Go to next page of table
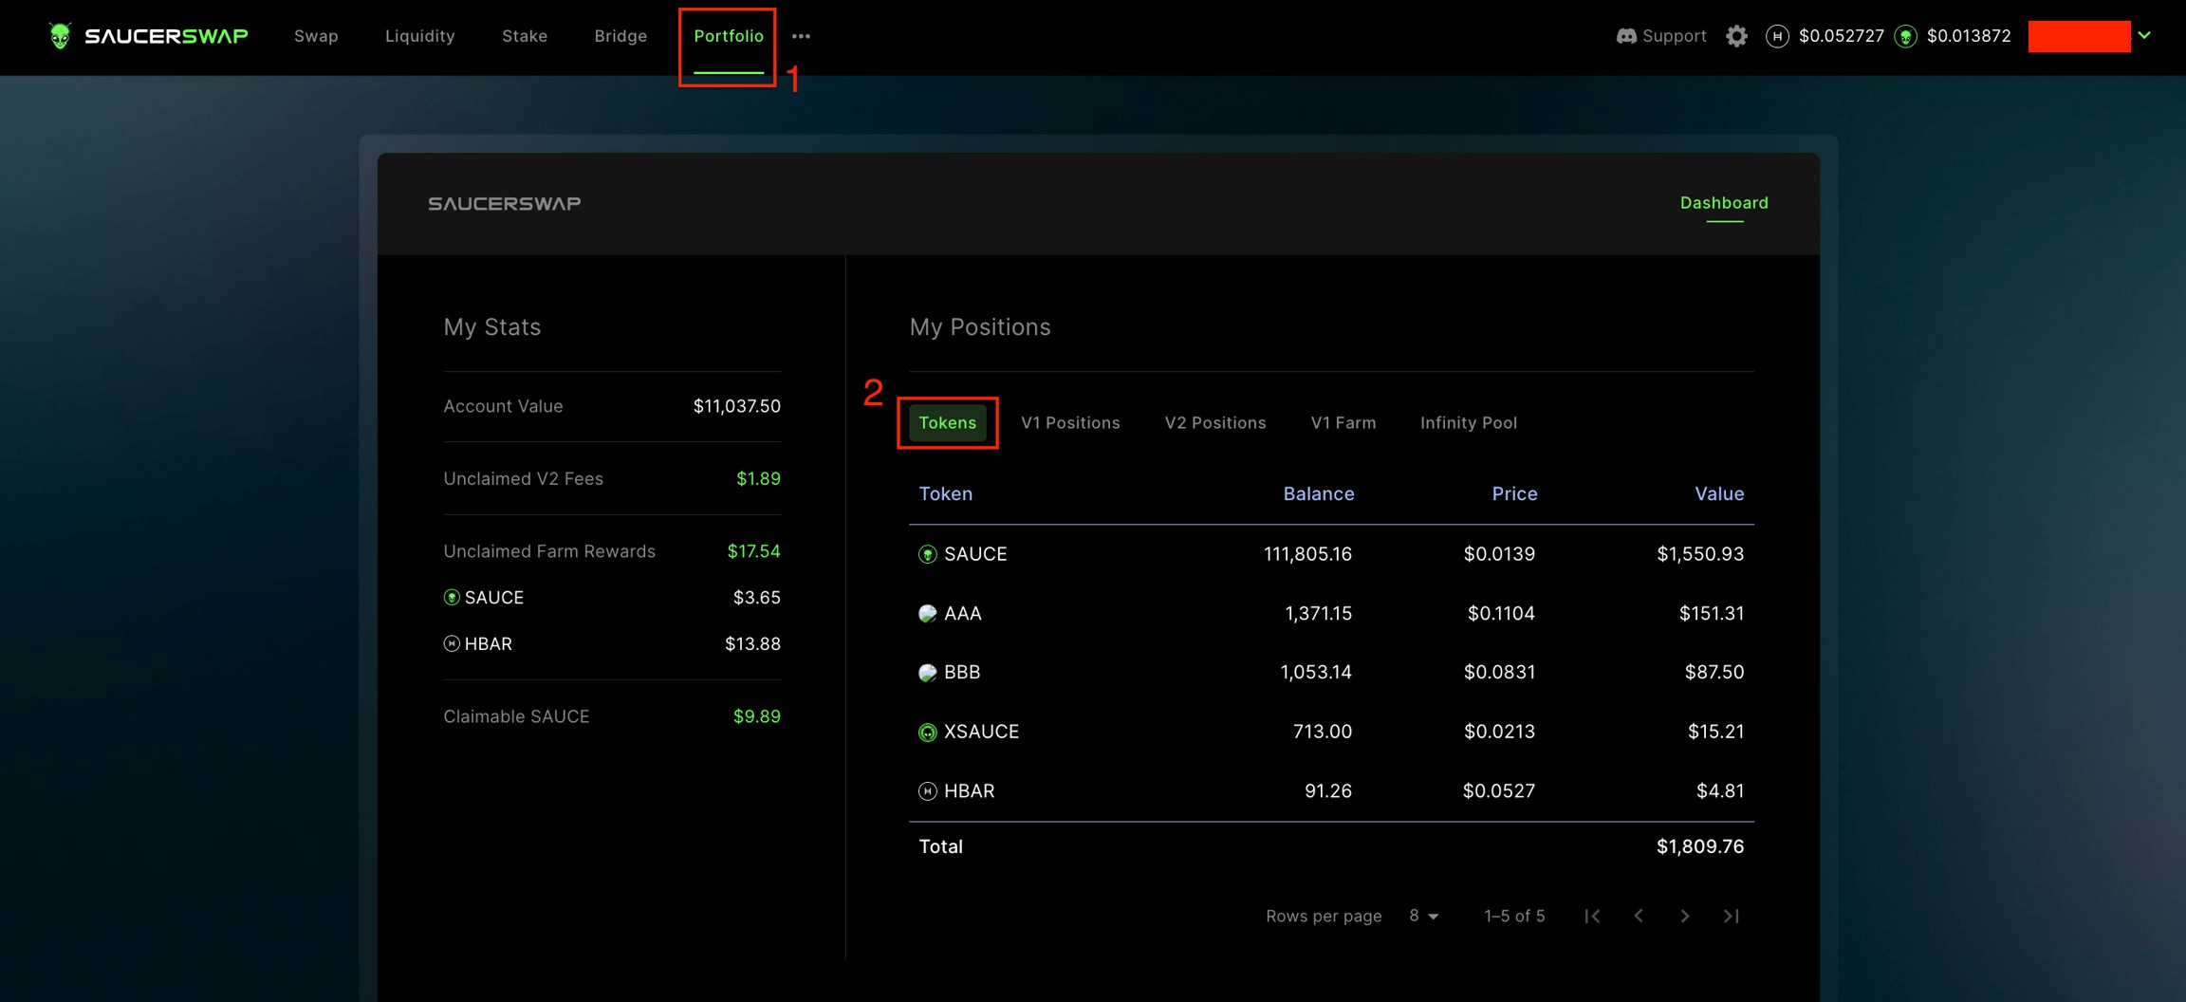2186x1002 pixels. (1685, 916)
